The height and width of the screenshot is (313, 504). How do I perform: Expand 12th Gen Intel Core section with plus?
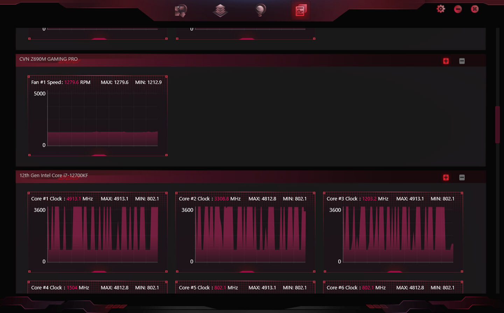pos(446,177)
